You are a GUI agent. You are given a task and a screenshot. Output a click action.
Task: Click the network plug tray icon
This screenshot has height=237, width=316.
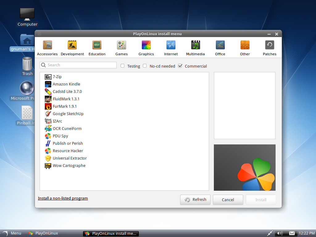point(270,233)
